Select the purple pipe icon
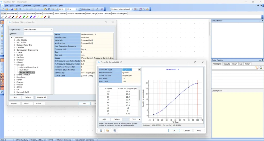 tap(35, 17)
